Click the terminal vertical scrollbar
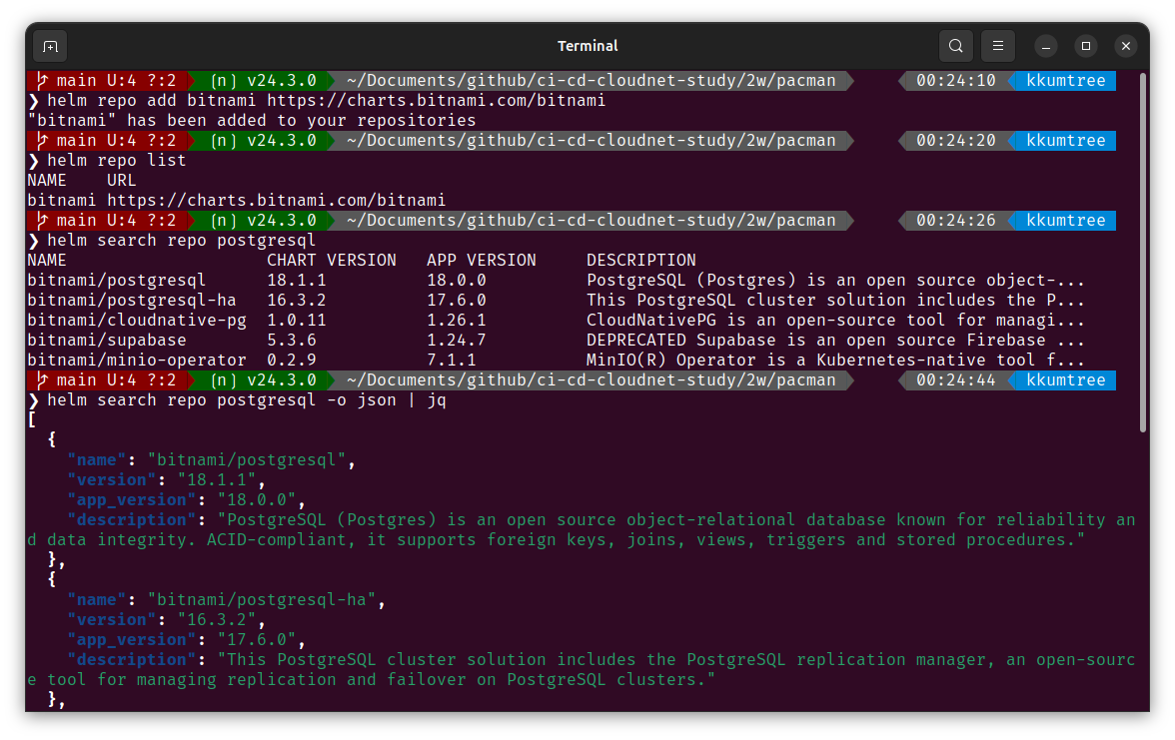Image resolution: width=1175 pixels, height=740 pixels. (1143, 254)
